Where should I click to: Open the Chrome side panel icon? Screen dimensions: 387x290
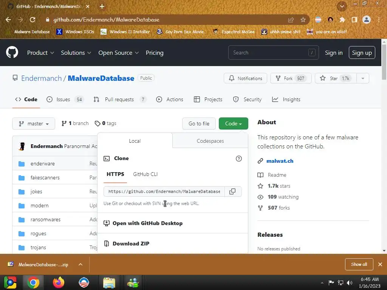point(354,20)
